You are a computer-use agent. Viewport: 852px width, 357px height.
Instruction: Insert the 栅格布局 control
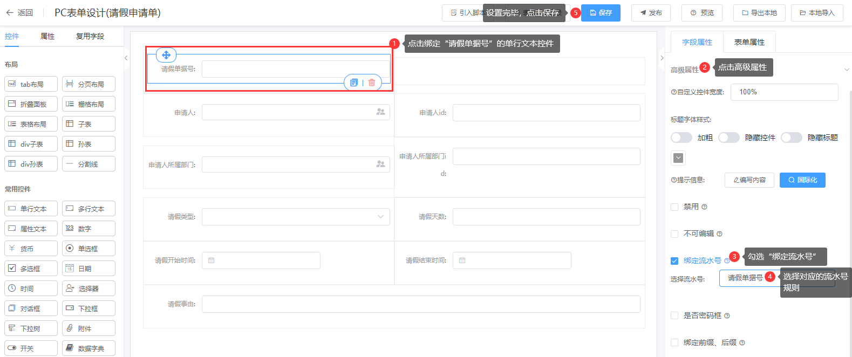(88, 104)
